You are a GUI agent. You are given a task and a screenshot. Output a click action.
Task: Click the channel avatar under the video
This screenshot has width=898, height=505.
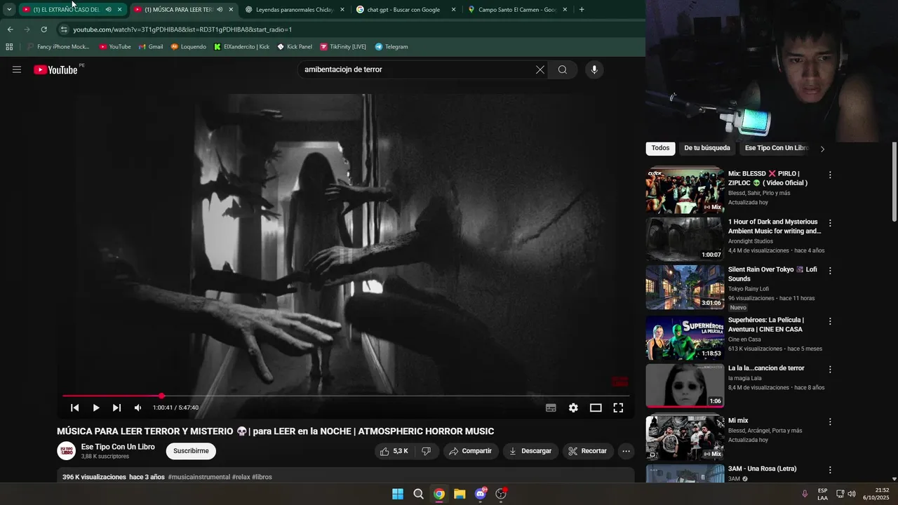[x=67, y=451]
